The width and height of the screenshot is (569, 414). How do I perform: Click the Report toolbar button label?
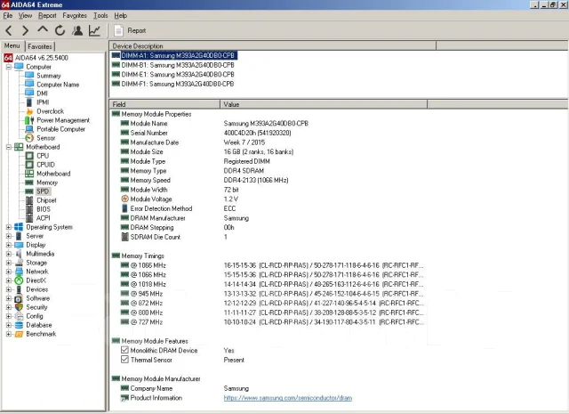click(x=136, y=30)
